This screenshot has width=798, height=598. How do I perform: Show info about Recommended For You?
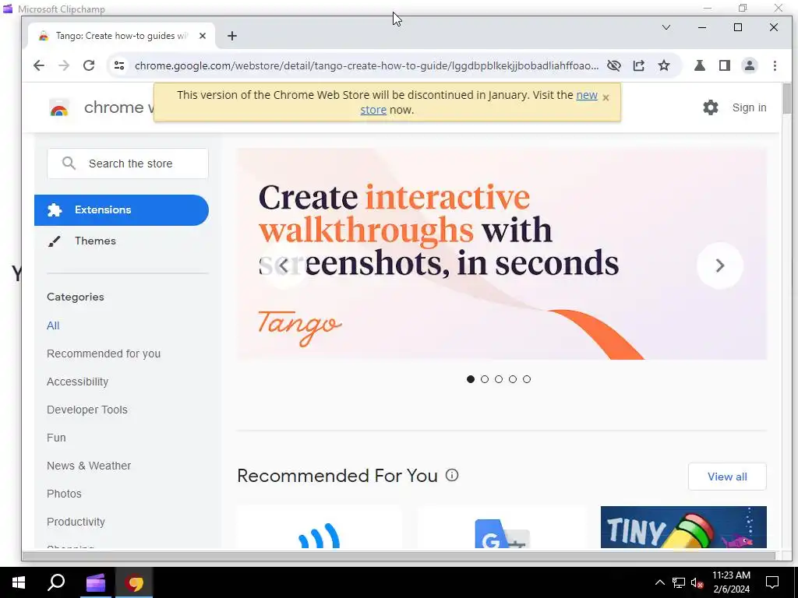coord(452,475)
